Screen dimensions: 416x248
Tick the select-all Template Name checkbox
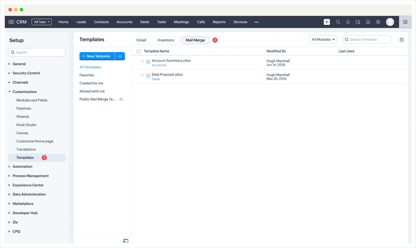139,51
